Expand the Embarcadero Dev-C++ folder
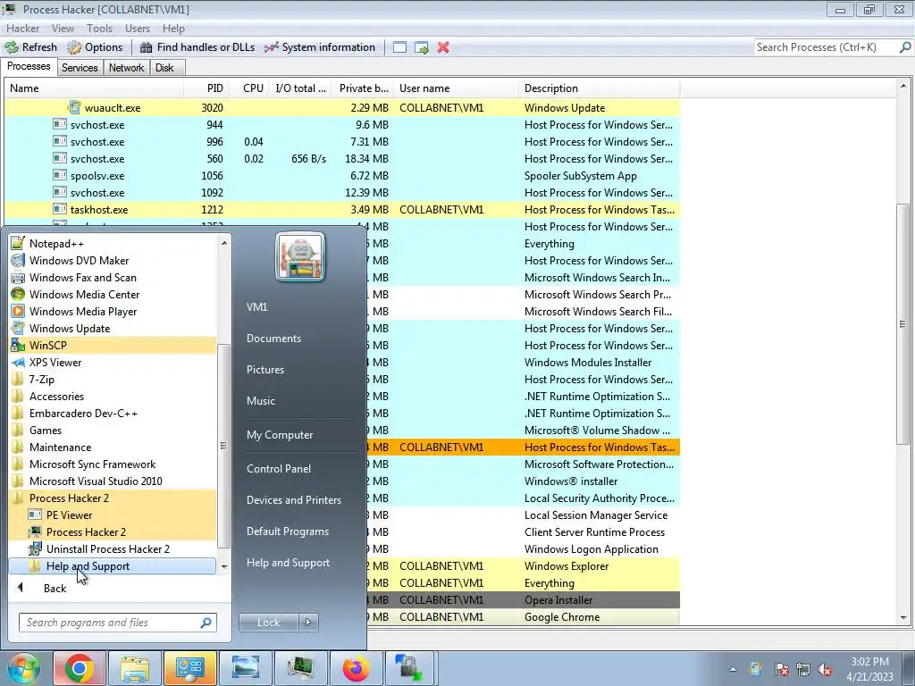The width and height of the screenshot is (915, 686). point(113,413)
